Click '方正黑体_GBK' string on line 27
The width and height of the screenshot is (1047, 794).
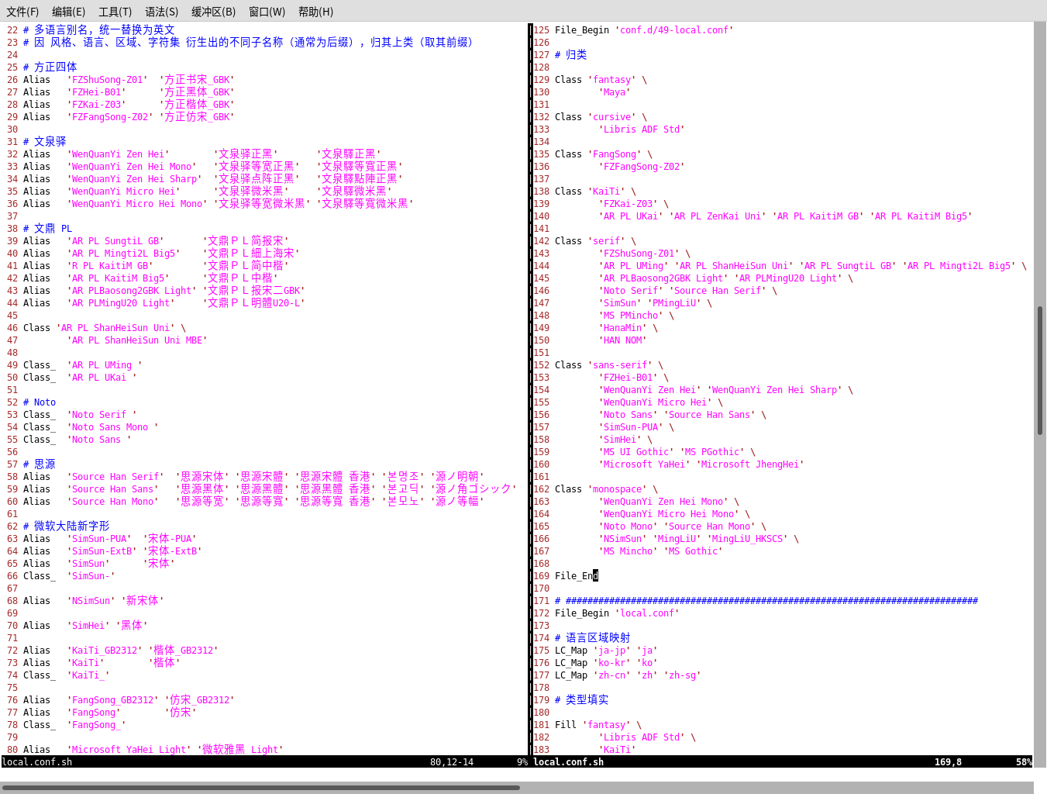pyautogui.click(x=197, y=92)
